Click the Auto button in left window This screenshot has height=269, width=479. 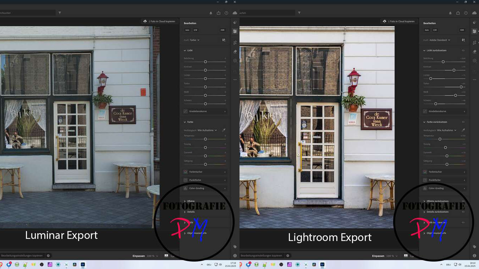pyautogui.click(x=187, y=30)
